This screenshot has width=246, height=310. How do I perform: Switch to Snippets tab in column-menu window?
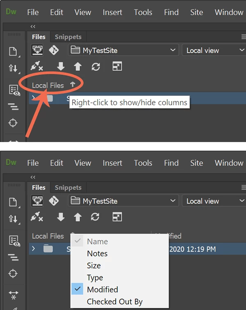point(68,188)
